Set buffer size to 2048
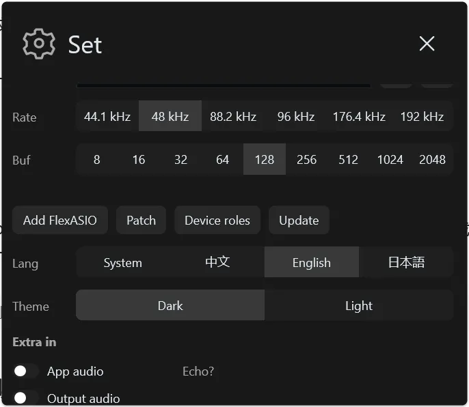469x407 pixels. coord(432,159)
